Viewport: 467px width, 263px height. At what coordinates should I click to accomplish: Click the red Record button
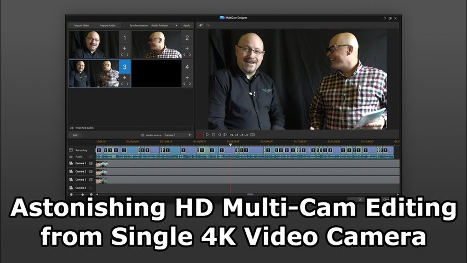[200, 134]
